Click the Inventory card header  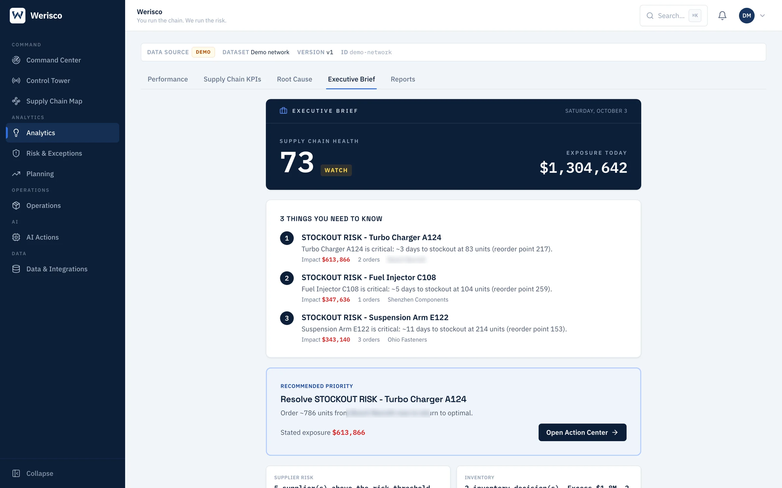[479, 478]
